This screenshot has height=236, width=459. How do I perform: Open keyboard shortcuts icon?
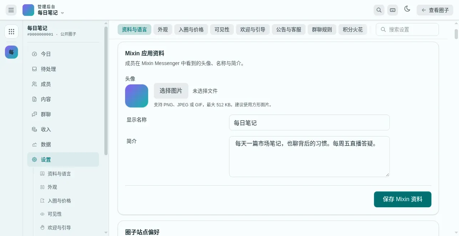(x=393, y=10)
